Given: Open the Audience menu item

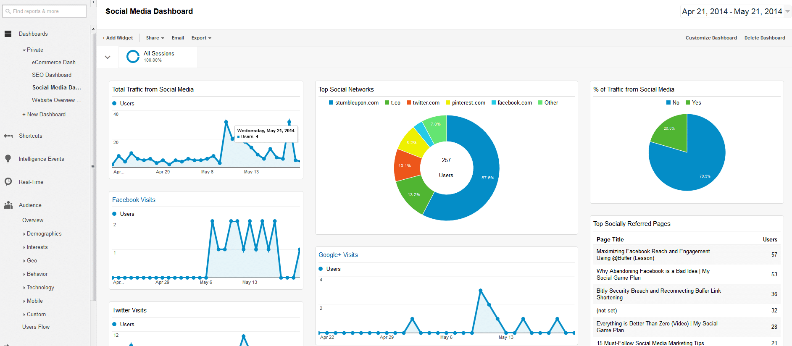Looking at the screenshot, I should 30,205.
